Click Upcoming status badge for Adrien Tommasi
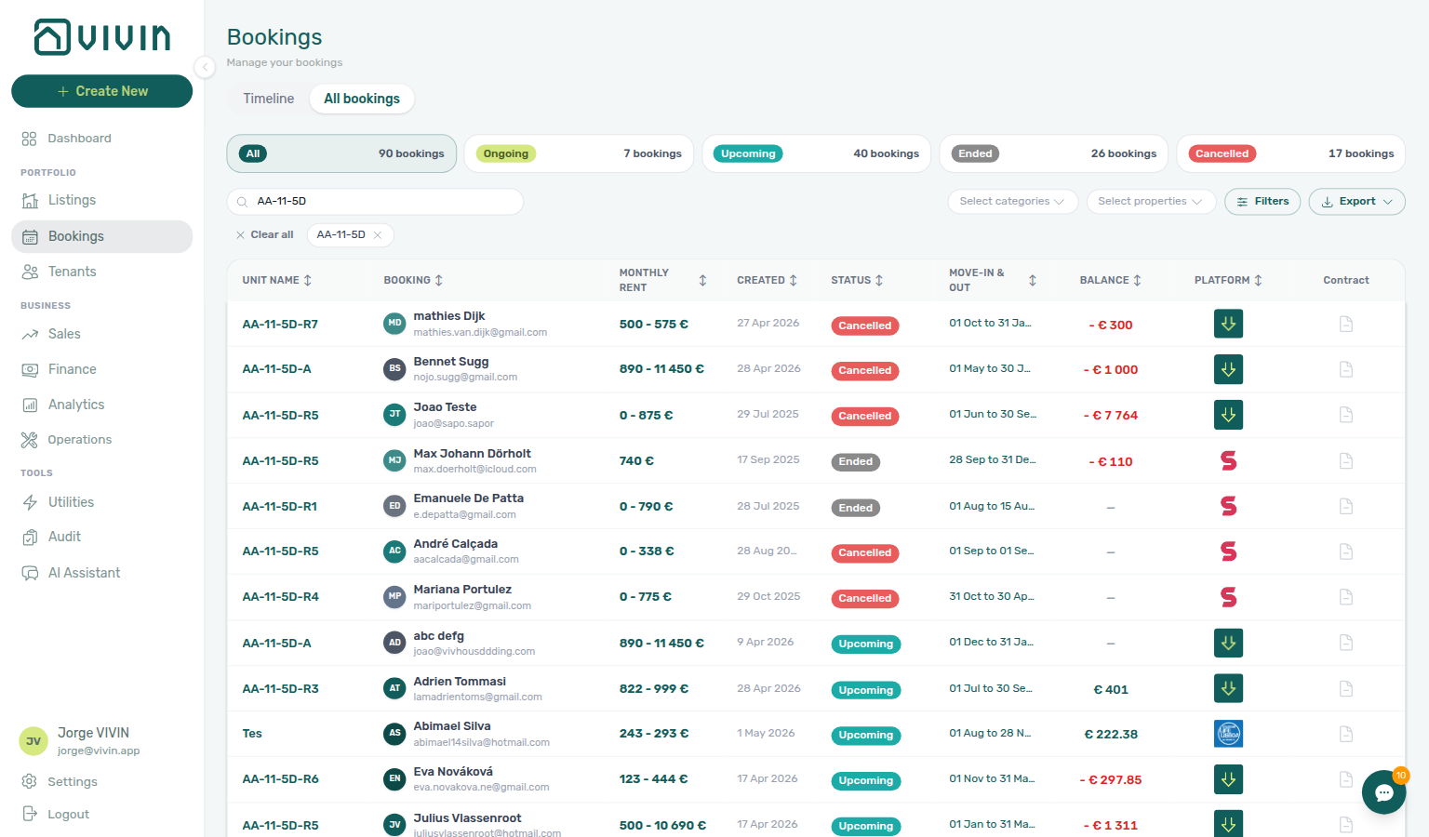 click(865, 690)
